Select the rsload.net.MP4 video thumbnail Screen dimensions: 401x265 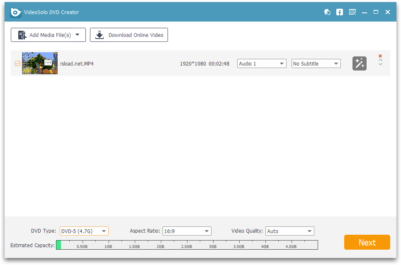coord(40,63)
